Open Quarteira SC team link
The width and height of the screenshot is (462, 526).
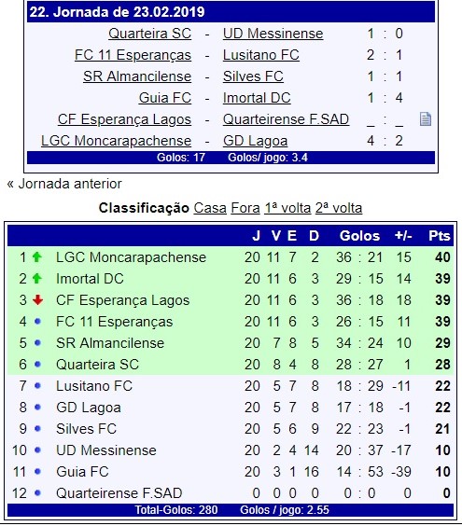(x=149, y=34)
